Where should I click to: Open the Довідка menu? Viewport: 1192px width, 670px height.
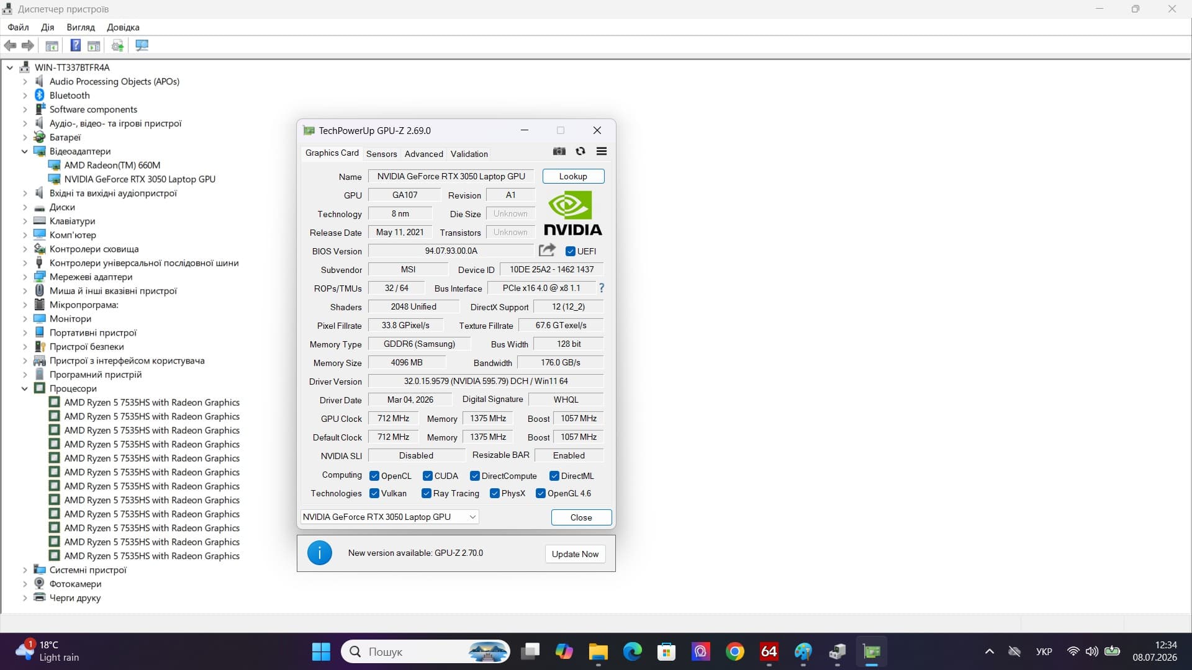[x=123, y=27]
